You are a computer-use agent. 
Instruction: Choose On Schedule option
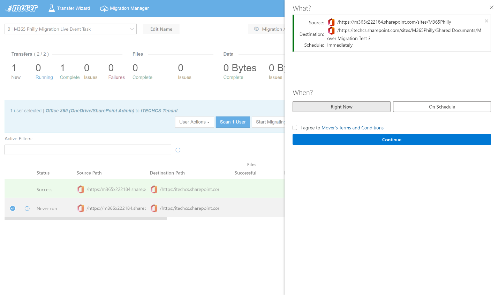coord(442,107)
